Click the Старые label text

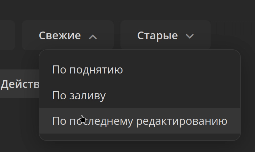click(157, 36)
